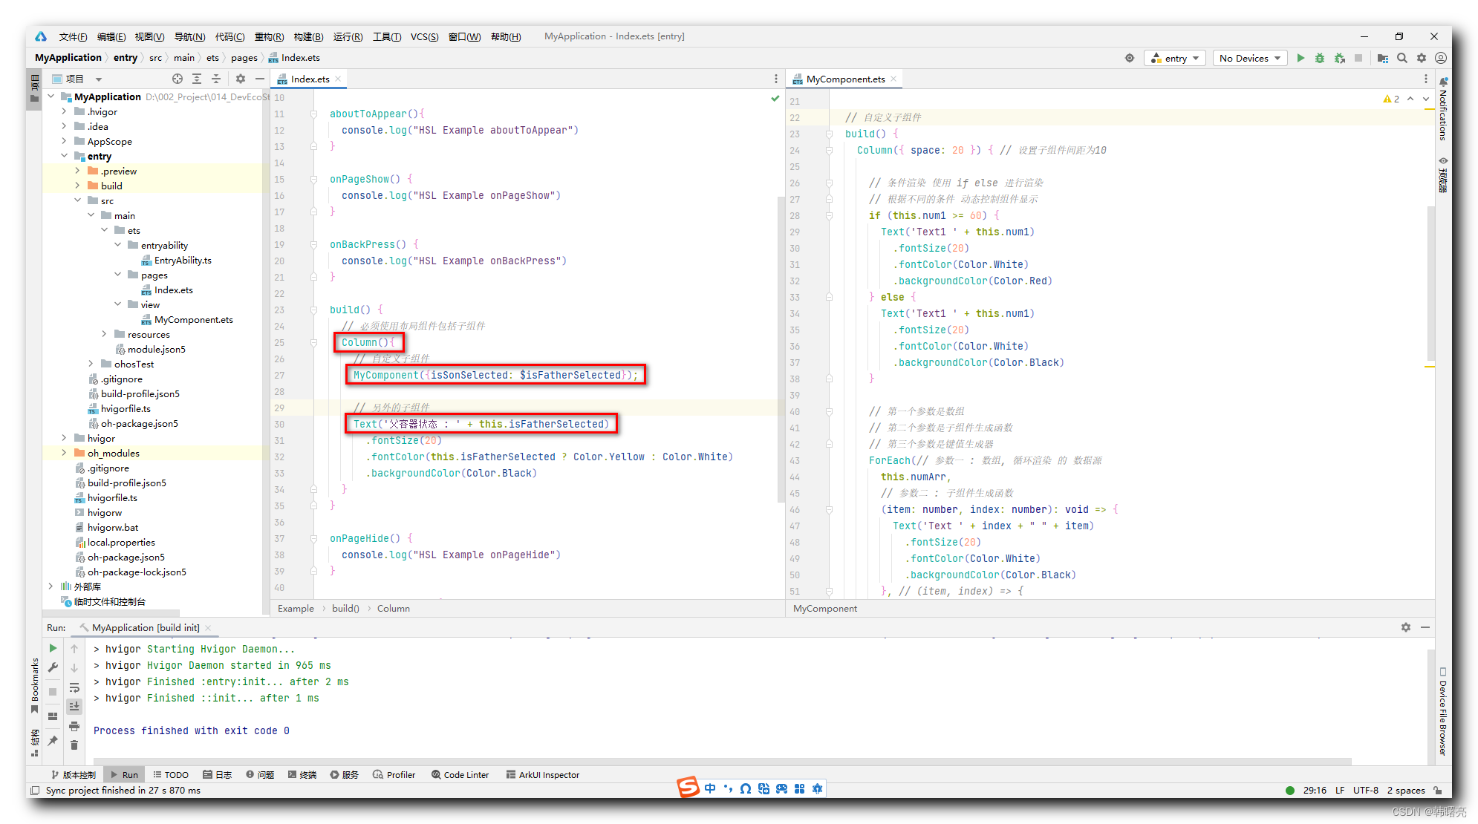This screenshot has height=824, width=1478.
Task: Click No Devices device selector icon
Action: coord(1249,58)
